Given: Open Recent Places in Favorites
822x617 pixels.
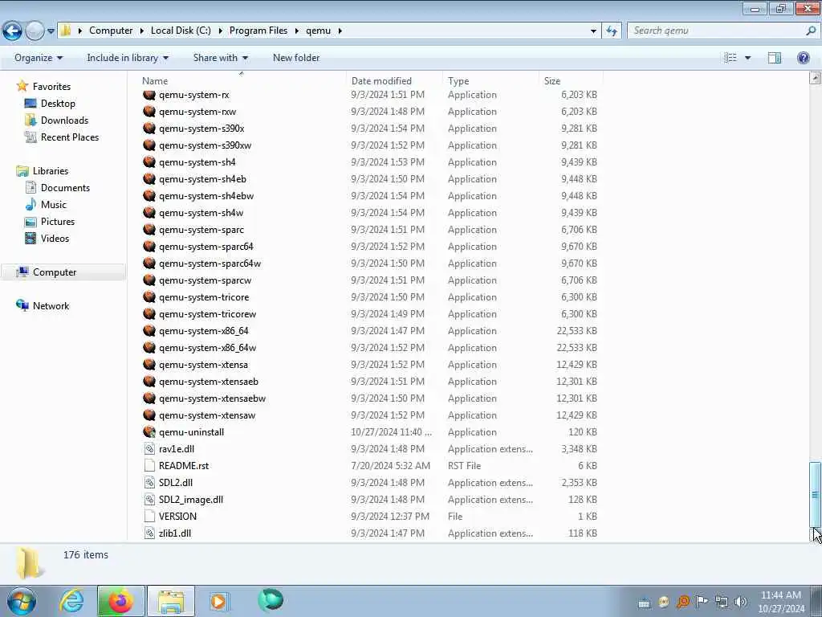Looking at the screenshot, I should [x=70, y=137].
